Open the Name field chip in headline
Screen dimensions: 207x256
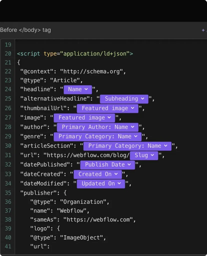(78, 89)
